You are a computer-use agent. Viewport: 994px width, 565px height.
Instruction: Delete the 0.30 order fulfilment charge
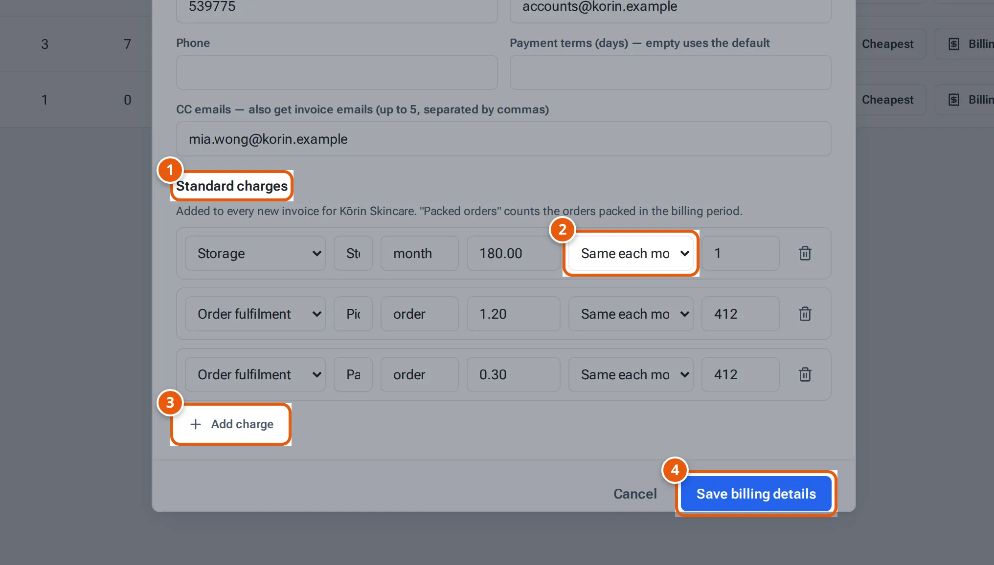[x=805, y=374]
